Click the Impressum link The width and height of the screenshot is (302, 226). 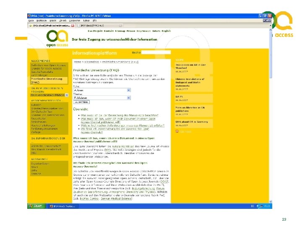click(144, 31)
